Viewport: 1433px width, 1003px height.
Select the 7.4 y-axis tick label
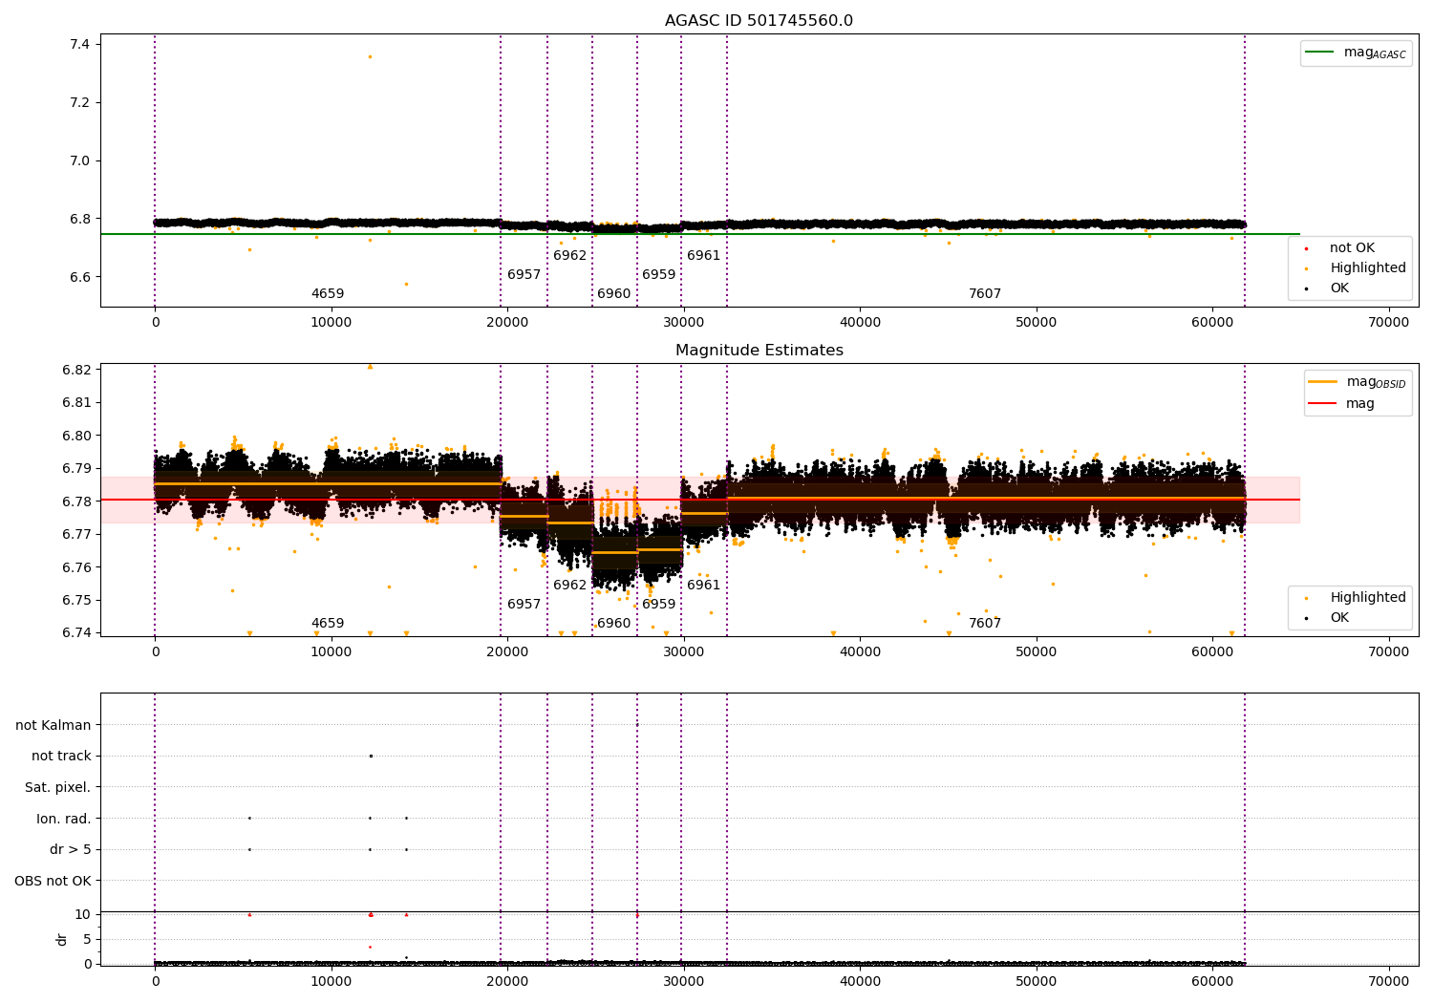click(79, 45)
